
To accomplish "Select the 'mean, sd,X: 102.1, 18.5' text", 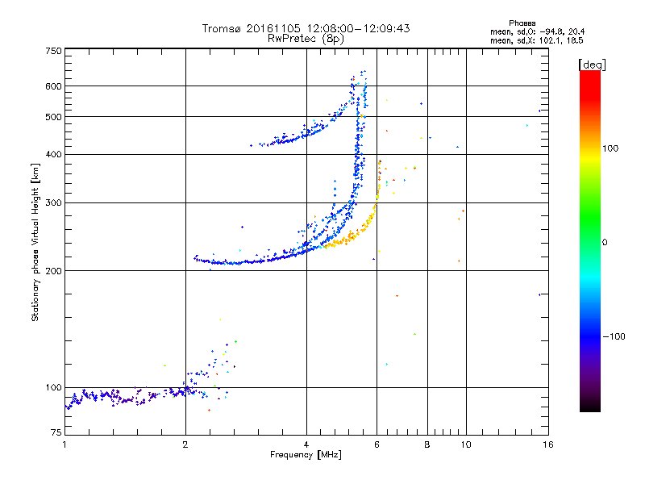I will (536, 40).
